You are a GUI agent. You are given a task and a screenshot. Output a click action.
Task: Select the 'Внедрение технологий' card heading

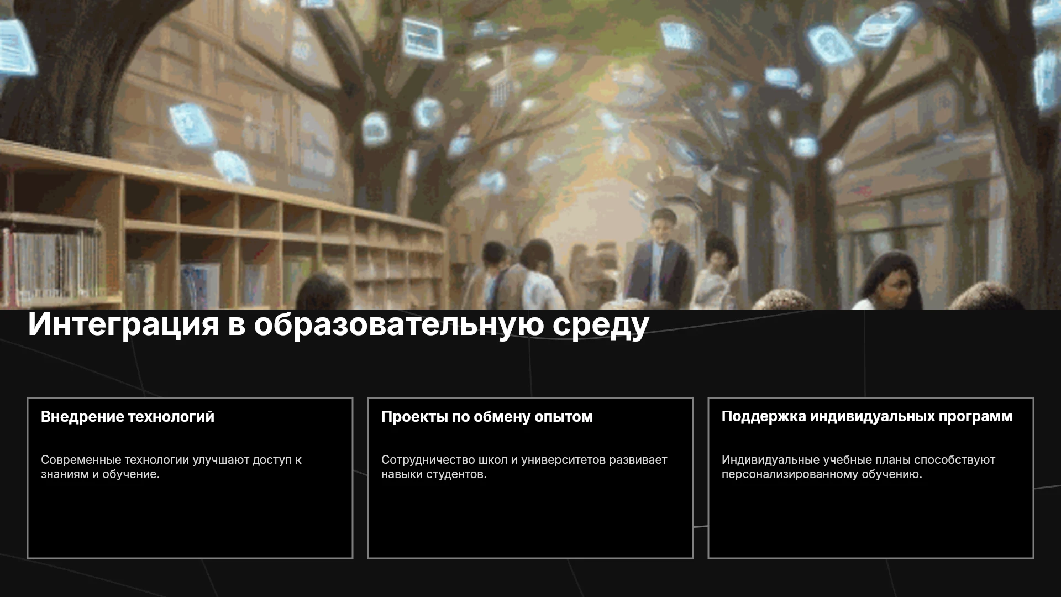point(128,417)
